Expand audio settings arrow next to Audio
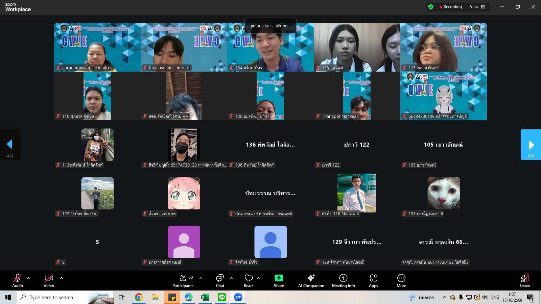Viewport: 541px width, 304px height. click(x=28, y=278)
